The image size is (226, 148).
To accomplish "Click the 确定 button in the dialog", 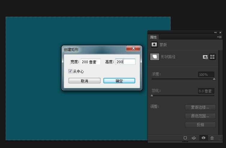I will (119, 81).
